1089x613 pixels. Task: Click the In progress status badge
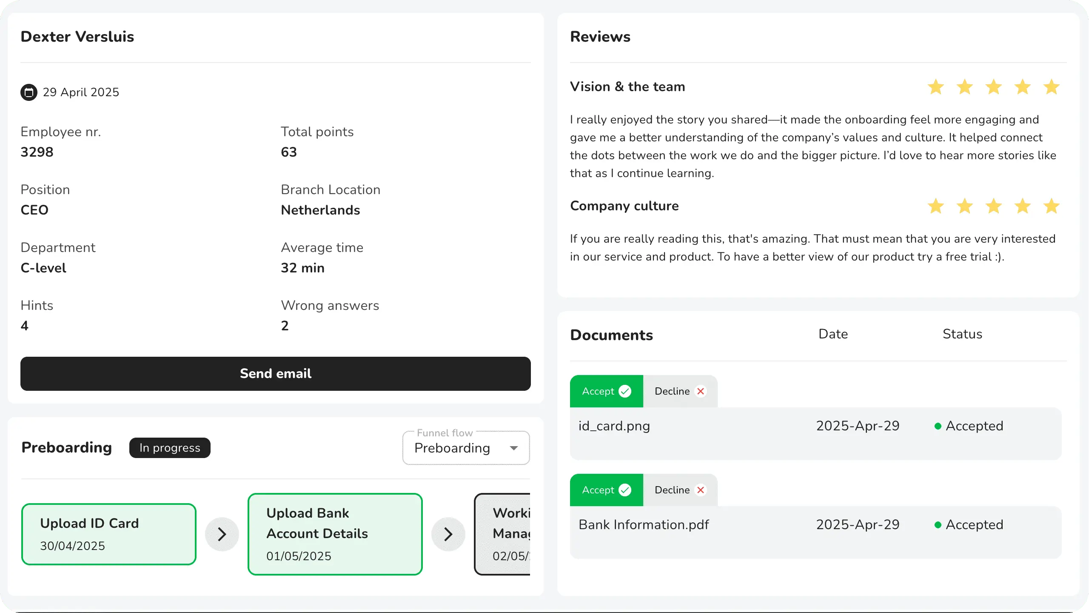point(170,448)
